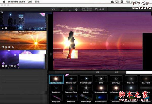Viewport: 152px width, 104px height.
Task: Select the Glint flare element
Action: click(101, 79)
